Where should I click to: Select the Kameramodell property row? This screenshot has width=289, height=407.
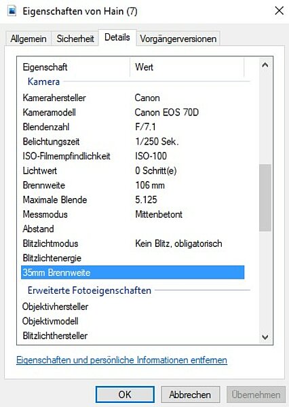133,113
